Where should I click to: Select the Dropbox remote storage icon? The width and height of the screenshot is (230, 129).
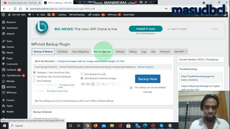(x=98, y=84)
